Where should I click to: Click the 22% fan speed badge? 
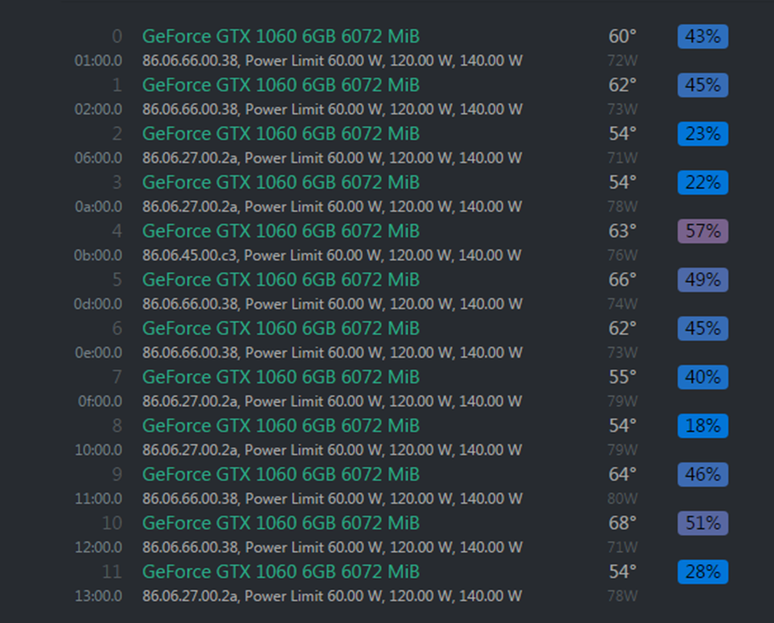tap(703, 183)
